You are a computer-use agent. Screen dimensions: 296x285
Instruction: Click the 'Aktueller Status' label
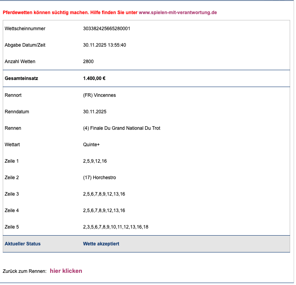(x=22, y=244)
